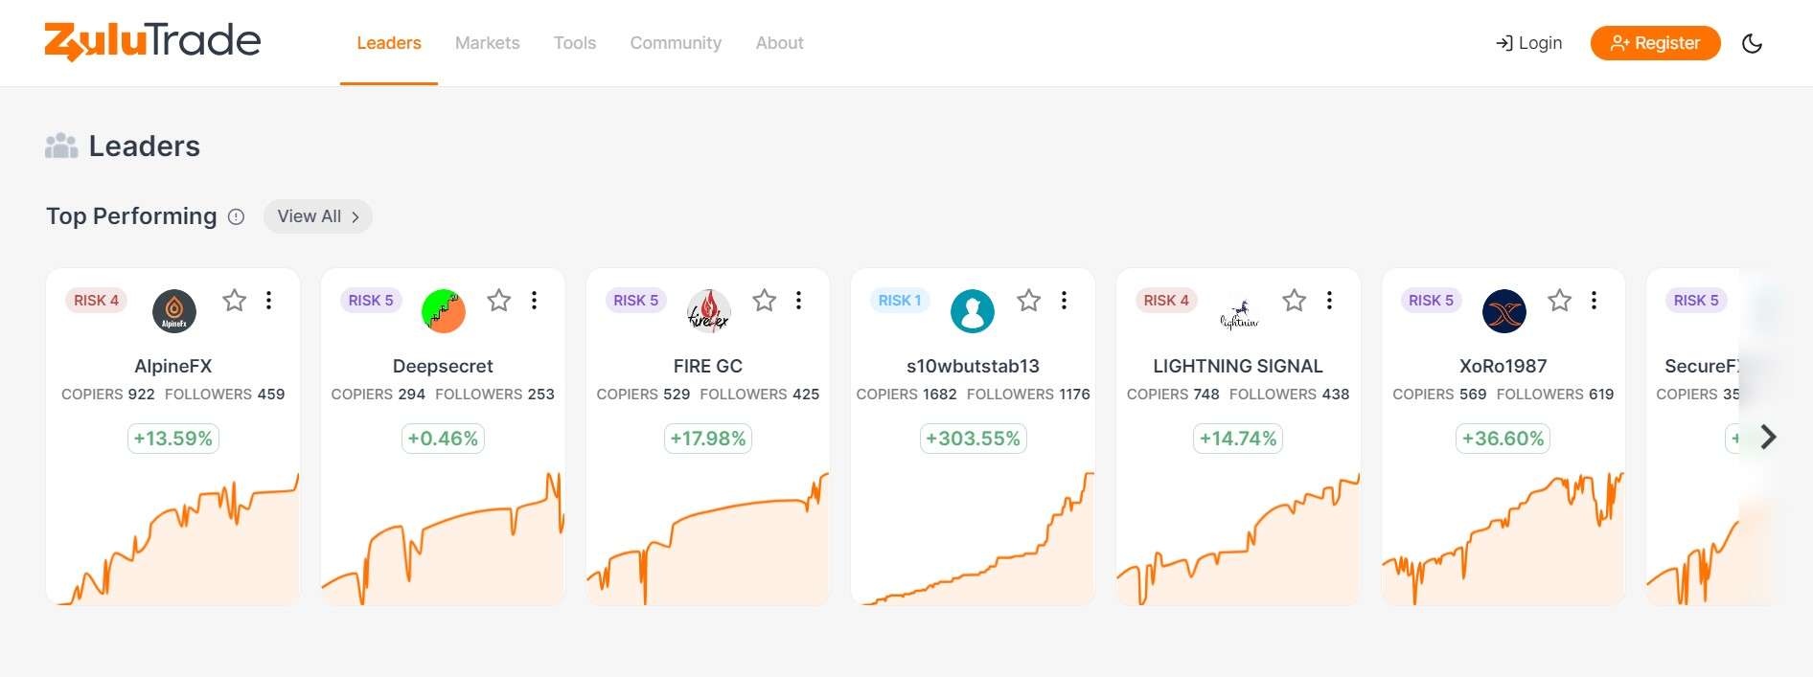1813x677 pixels.
Task: Click the Deepsecret avatar
Action: point(444,311)
